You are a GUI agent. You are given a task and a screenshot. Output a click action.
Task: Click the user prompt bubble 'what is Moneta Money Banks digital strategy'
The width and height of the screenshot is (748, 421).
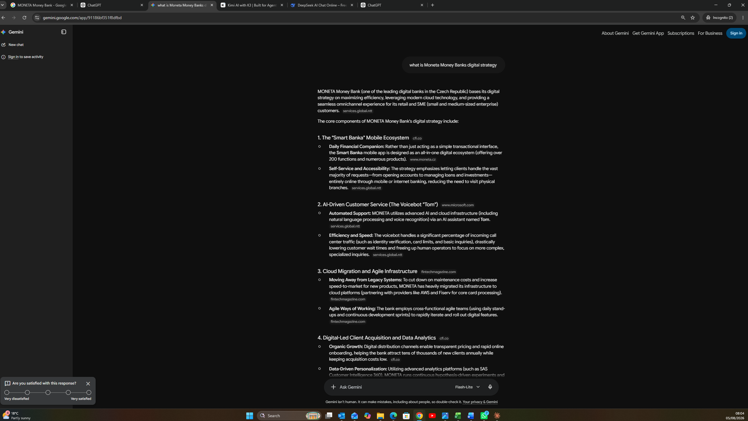(453, 65)
